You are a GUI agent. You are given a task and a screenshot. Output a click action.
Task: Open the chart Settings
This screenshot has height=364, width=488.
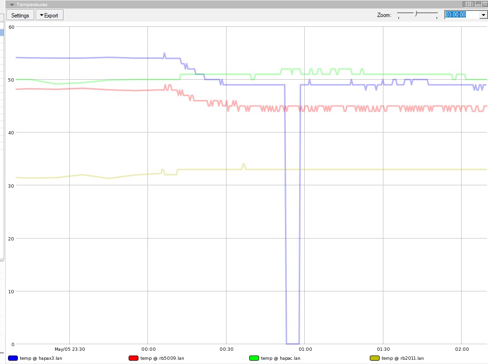pyautogui.click(x=20, y=15)
